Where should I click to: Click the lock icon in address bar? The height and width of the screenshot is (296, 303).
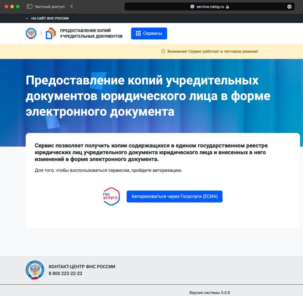point(227,7)
